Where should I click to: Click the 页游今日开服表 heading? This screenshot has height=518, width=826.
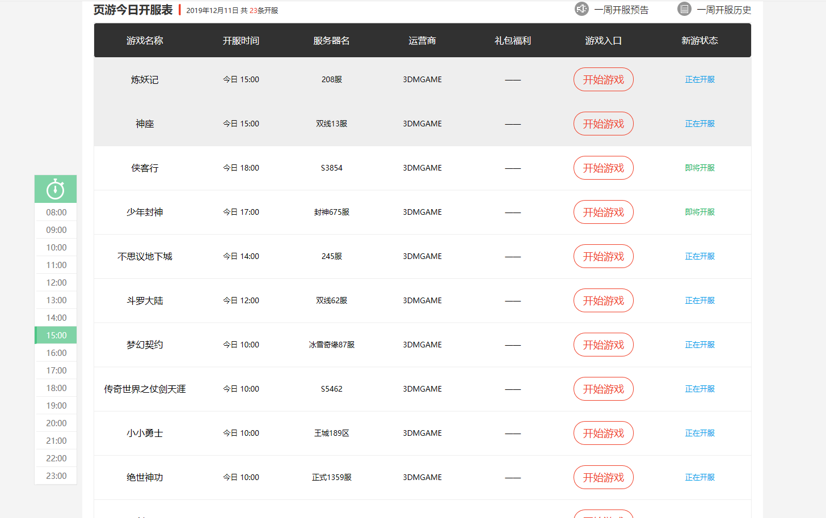pyautogui.click(x=133, y=10)
